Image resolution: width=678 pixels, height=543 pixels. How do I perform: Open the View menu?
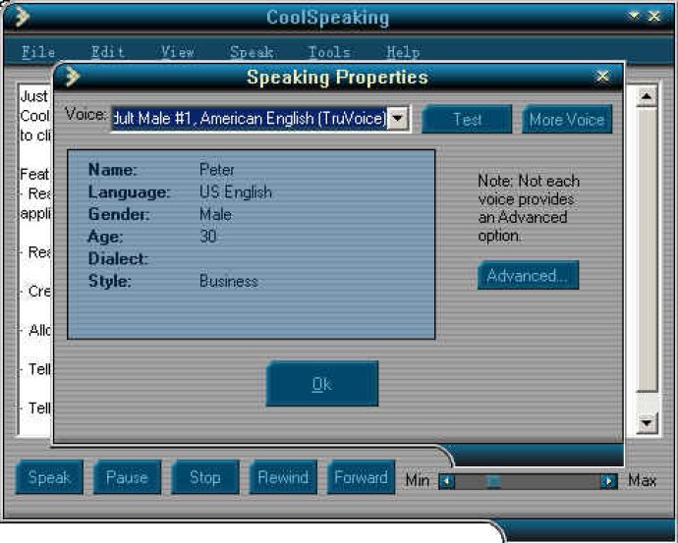pos(177,52)
